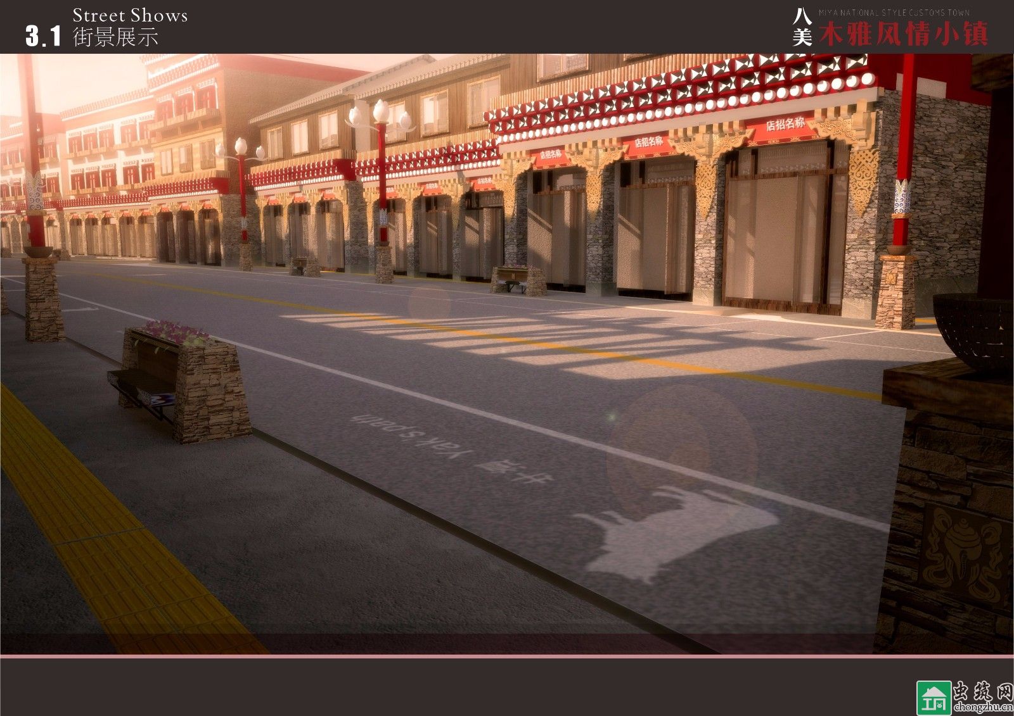The width and height of the screenshot is (1014, 716).
Task: Click the 'Yak Spam' road marking text
Action: (413, 435)
